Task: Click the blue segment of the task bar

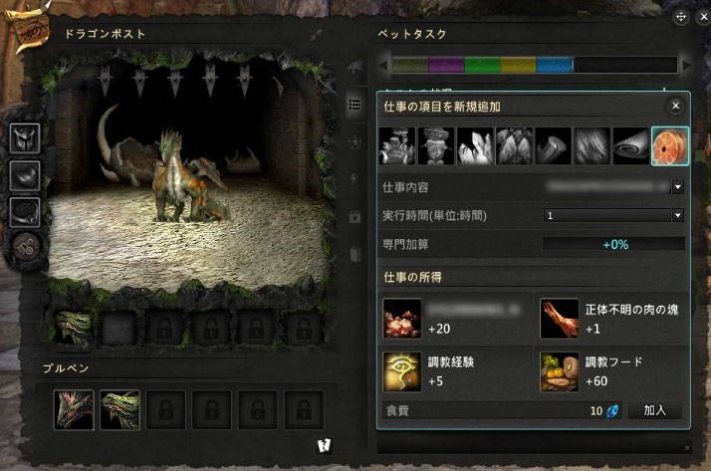Action: (x=555, y=65)
